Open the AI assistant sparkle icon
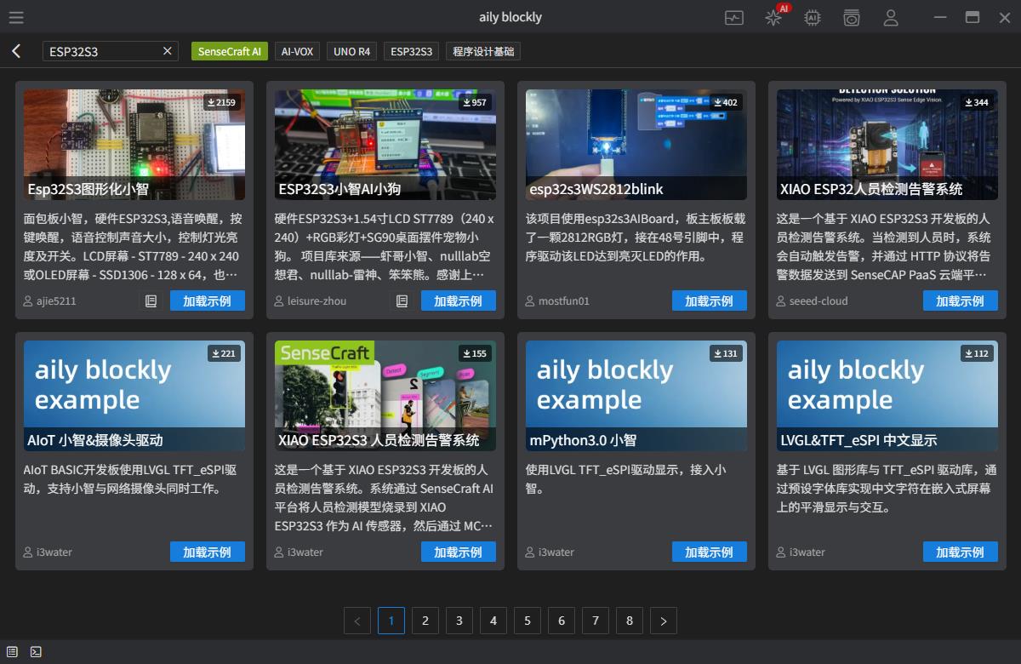 pos(773,17)
